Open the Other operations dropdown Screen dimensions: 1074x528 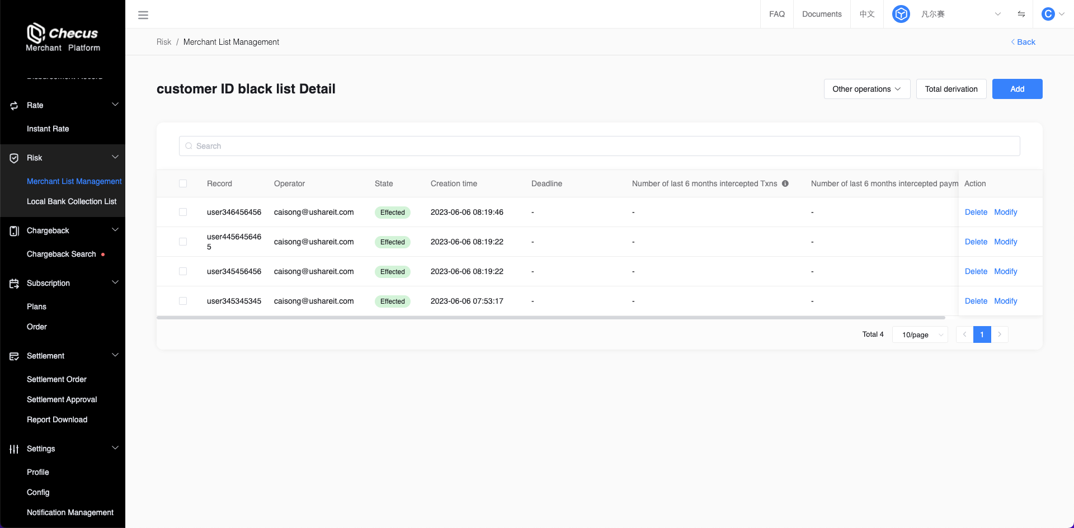point(866,89)
